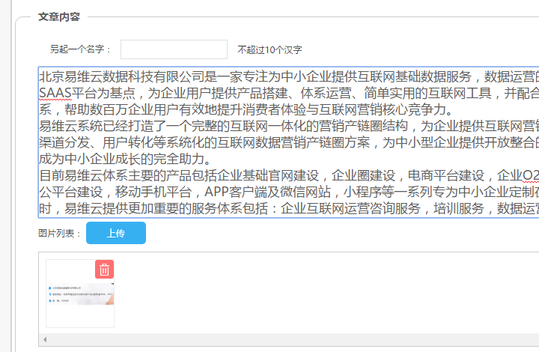Click the 不超过10个汉字 hint text
This screenshot has height=352, width=539.
click(269, 50)
